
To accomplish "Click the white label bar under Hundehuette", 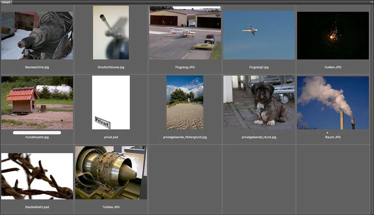I will (37, 133).
